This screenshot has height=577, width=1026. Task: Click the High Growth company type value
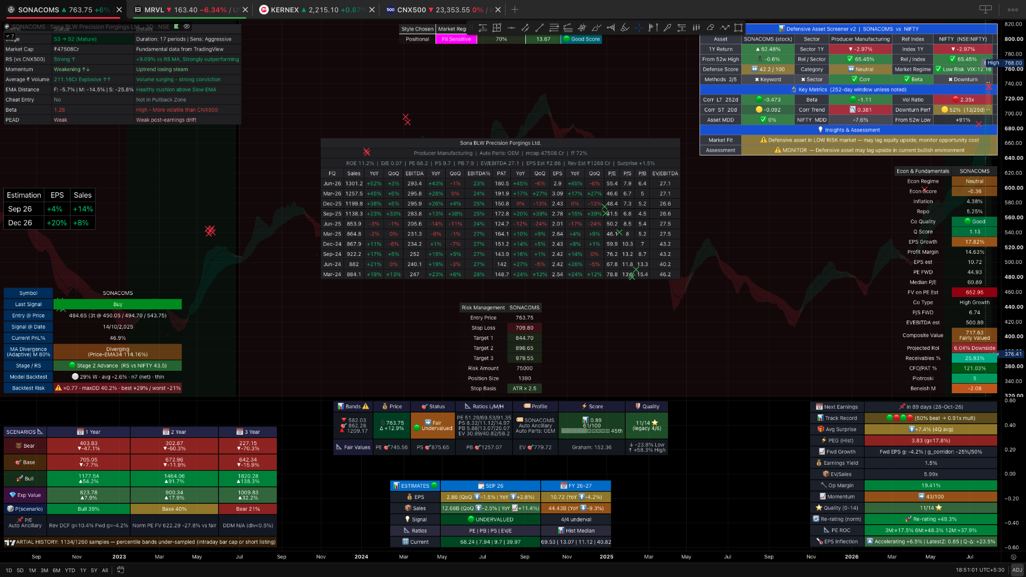(974, 302)
